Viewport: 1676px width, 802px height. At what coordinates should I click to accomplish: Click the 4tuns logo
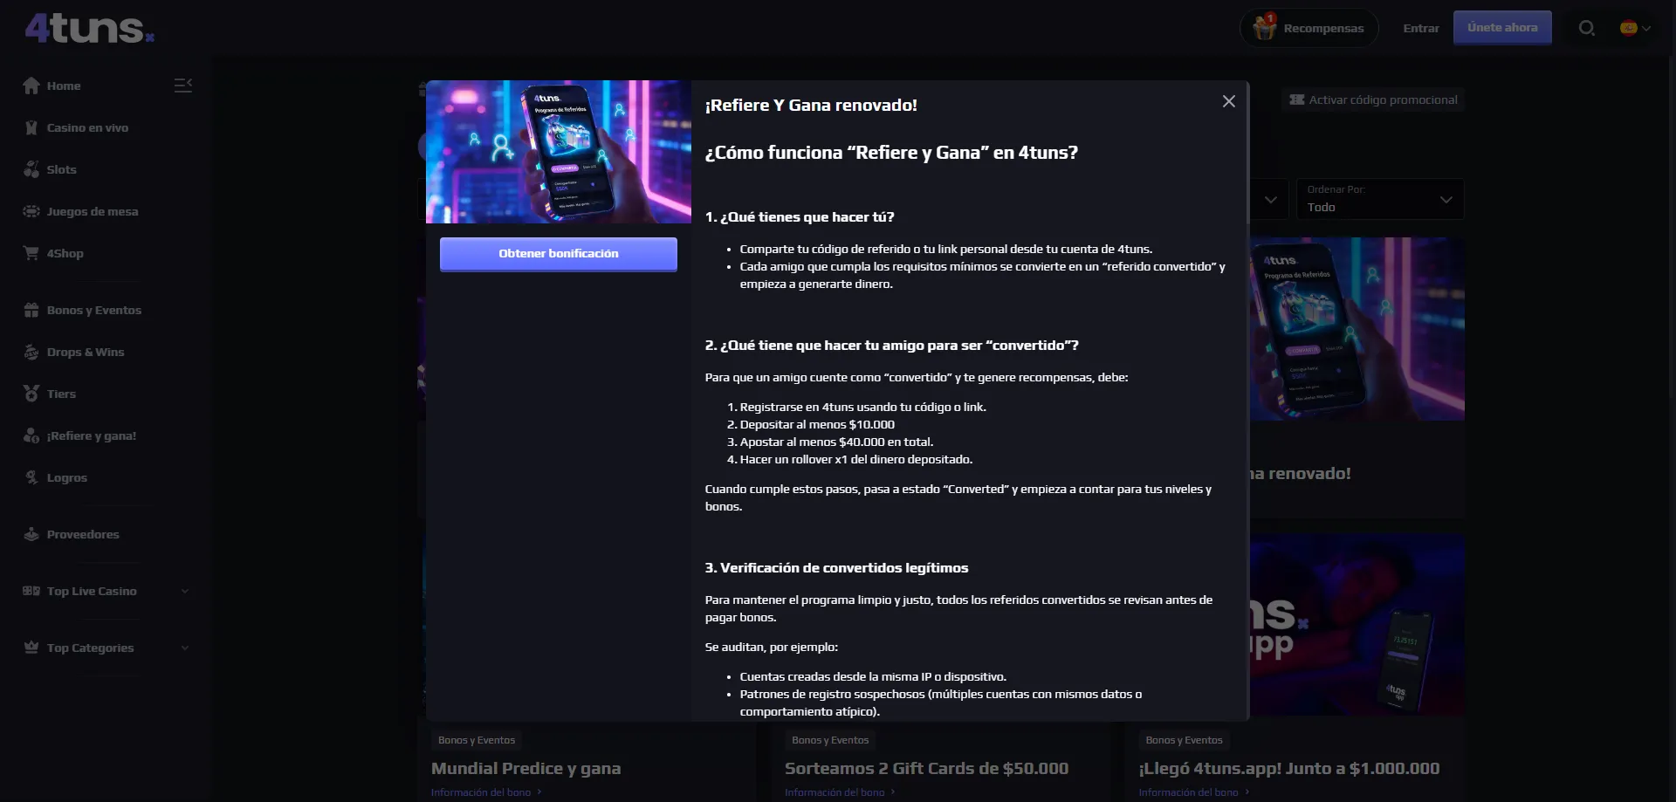coord(89,28)
